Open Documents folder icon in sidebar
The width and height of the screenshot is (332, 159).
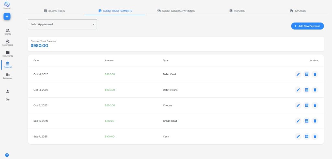[7, 53]
